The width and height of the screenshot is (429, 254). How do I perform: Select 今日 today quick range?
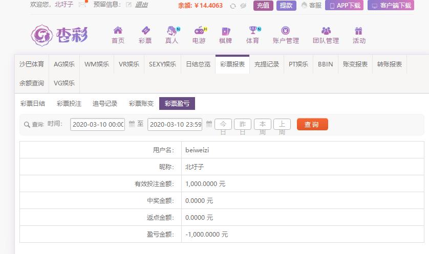pyautogui.click(x=223, y=125)
